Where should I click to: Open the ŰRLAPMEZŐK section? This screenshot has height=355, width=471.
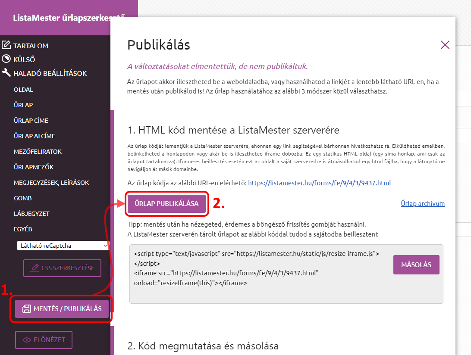[x=34, y=167]
